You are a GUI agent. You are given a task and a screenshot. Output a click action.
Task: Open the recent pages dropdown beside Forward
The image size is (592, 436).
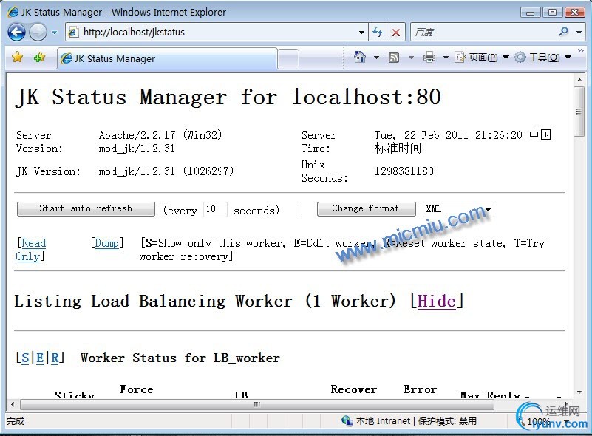click(x=55, y=33)
